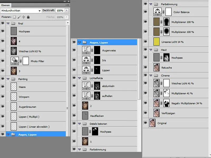
Task: Collapse the panel with double-arrow icon
Action: click(65, 1)
